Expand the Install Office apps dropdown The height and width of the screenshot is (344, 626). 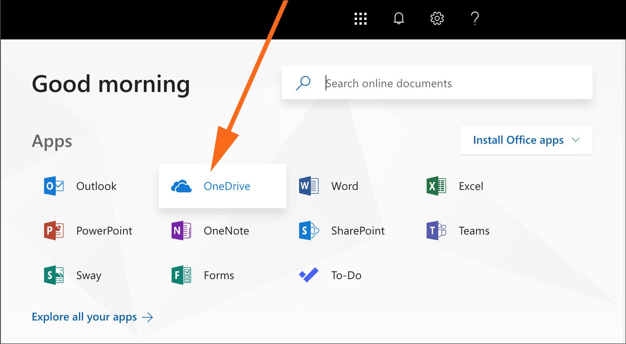(518, 140)
